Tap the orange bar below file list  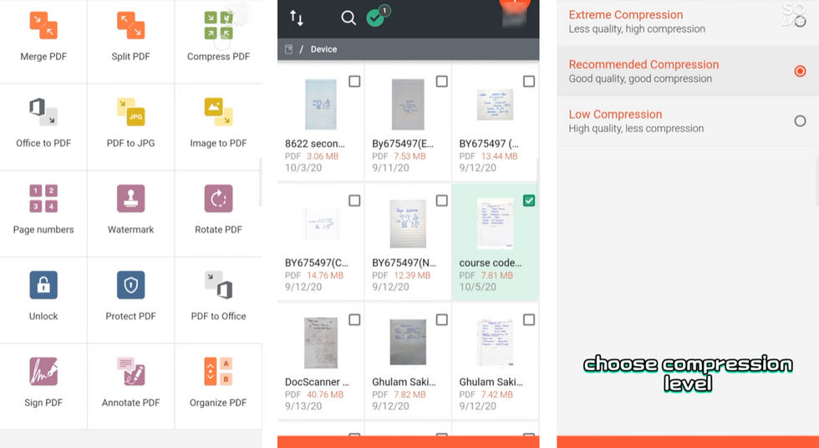point(408,442)
